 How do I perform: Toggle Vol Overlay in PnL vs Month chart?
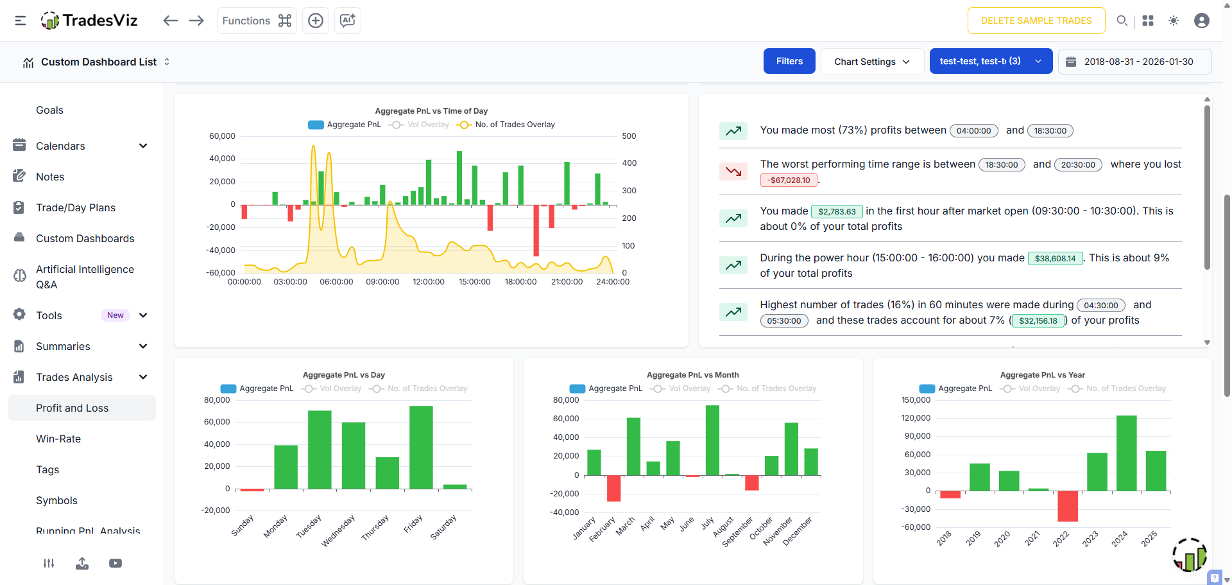[x=680, y=389]
